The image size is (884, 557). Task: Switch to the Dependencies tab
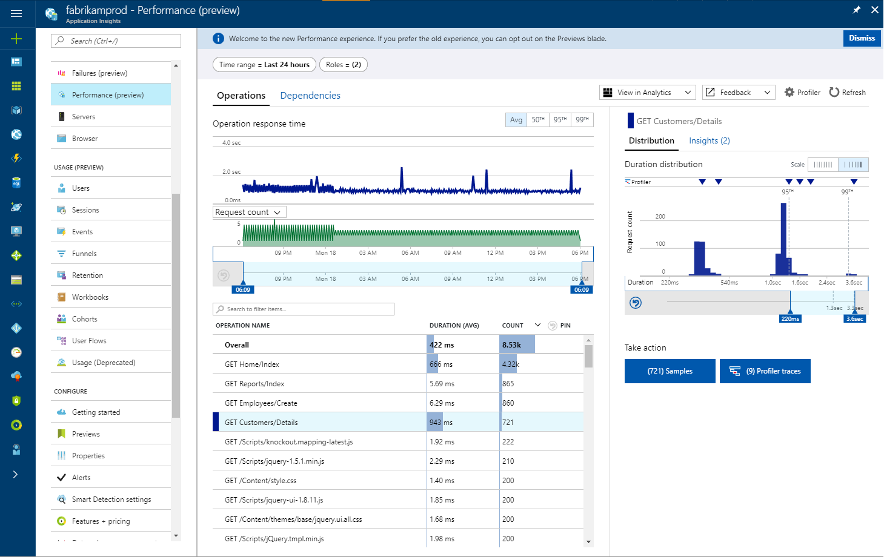pos(310,96)
